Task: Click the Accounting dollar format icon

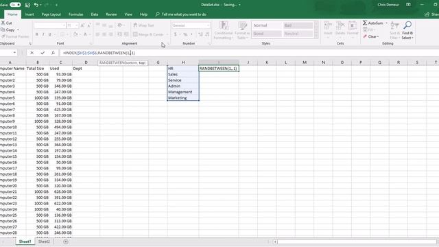Action: 176,34
